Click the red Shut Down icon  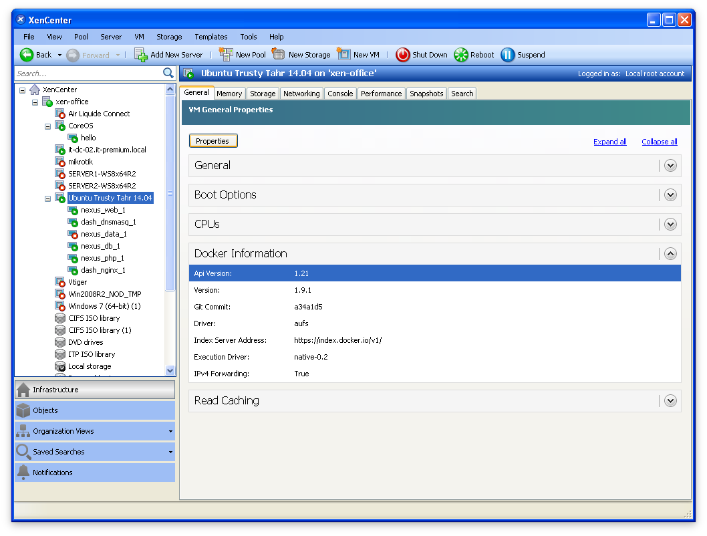click(403, 55)
